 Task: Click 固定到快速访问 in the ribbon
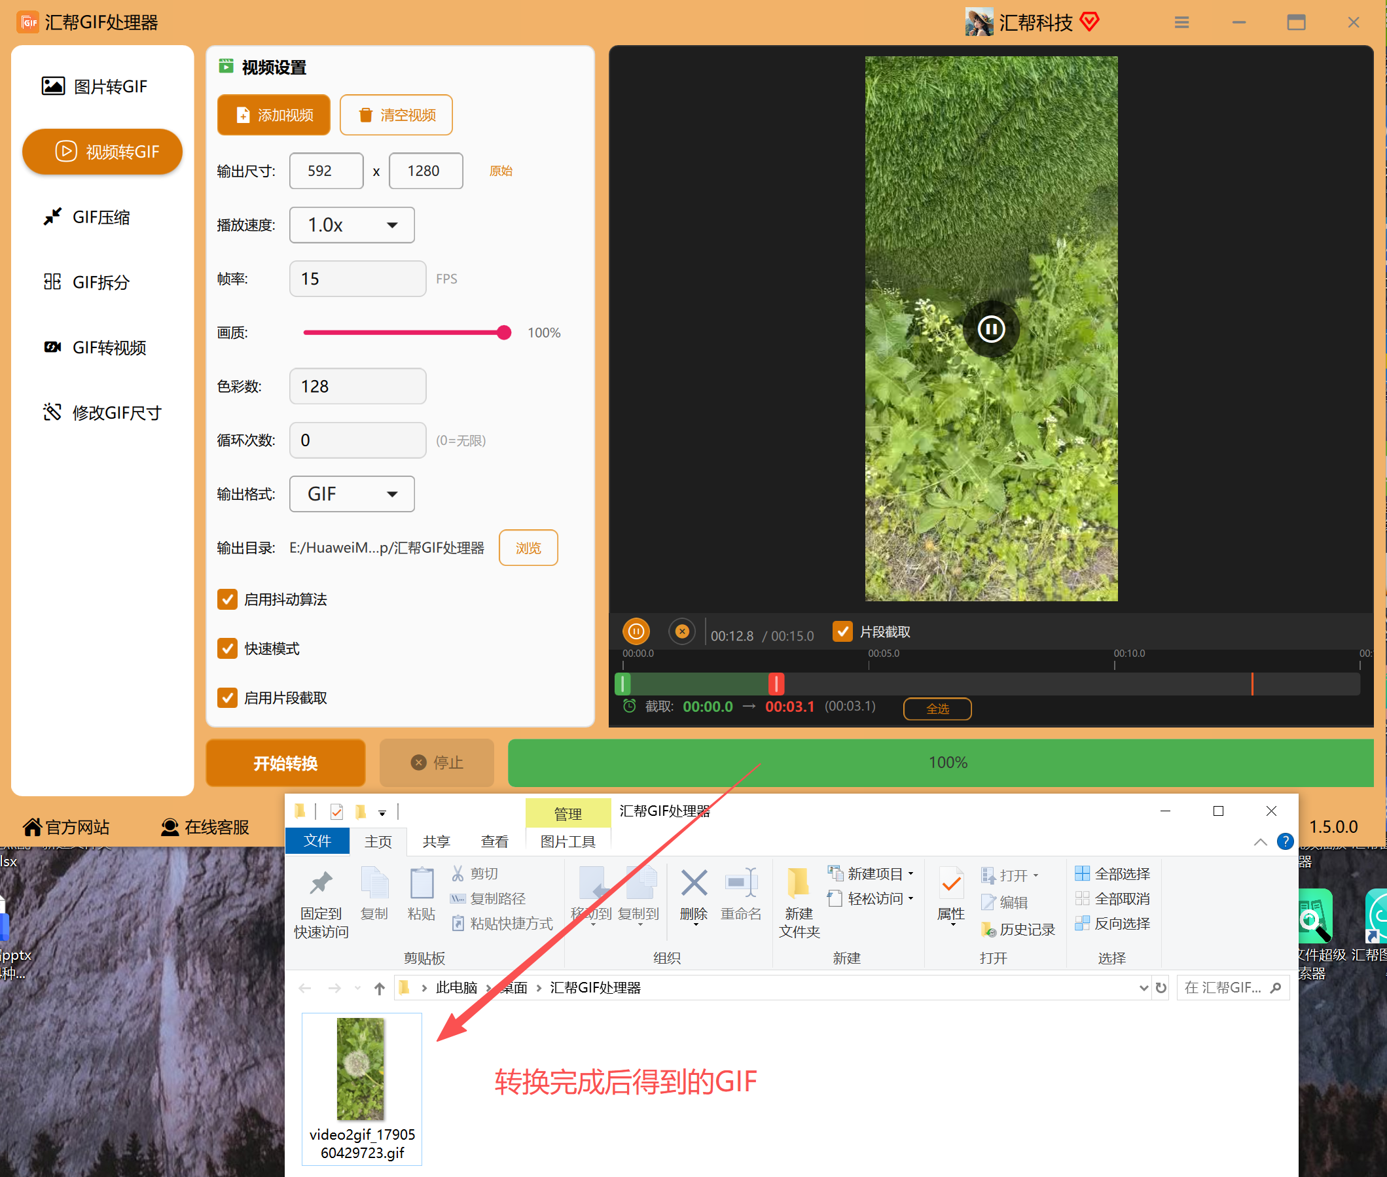(321, 902)
